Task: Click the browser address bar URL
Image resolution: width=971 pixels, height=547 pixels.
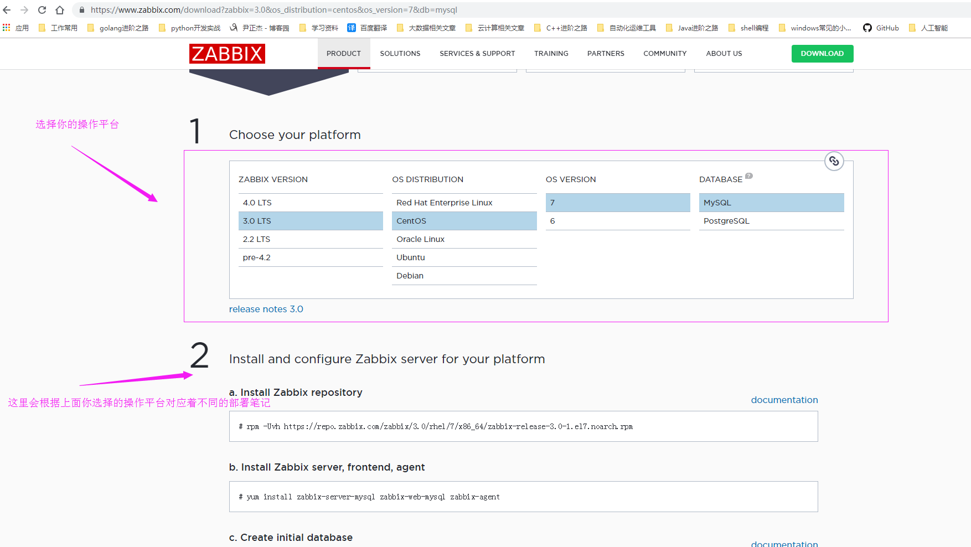Action: click(x=274, y=10)
